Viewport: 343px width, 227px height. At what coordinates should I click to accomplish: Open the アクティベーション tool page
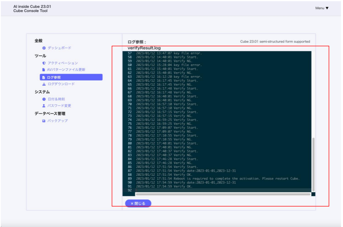click(x=63, y=63)
